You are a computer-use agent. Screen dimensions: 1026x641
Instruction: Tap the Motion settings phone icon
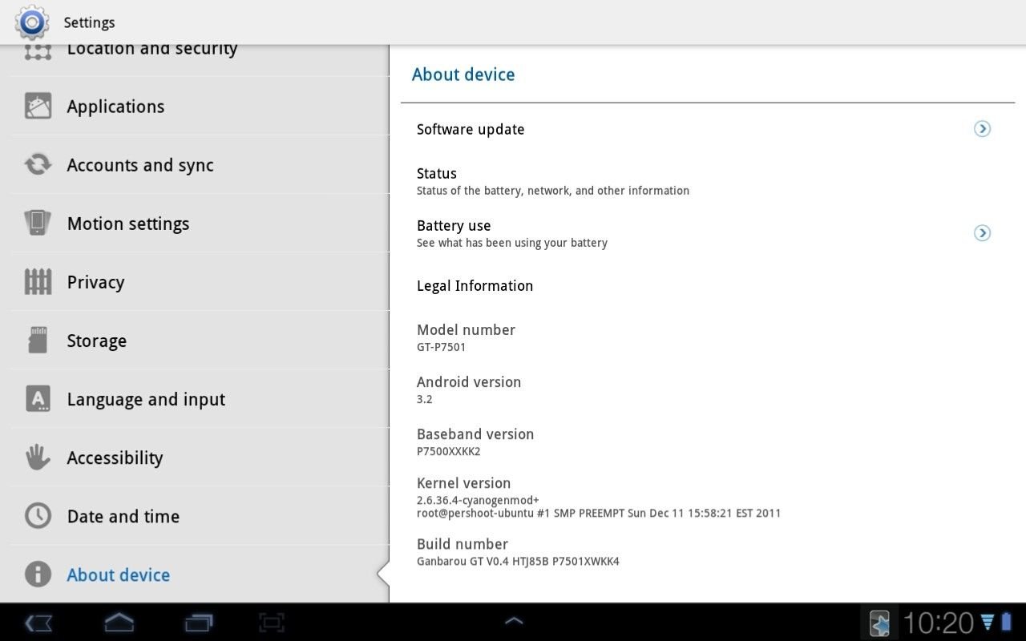click(x=38, y=224)
